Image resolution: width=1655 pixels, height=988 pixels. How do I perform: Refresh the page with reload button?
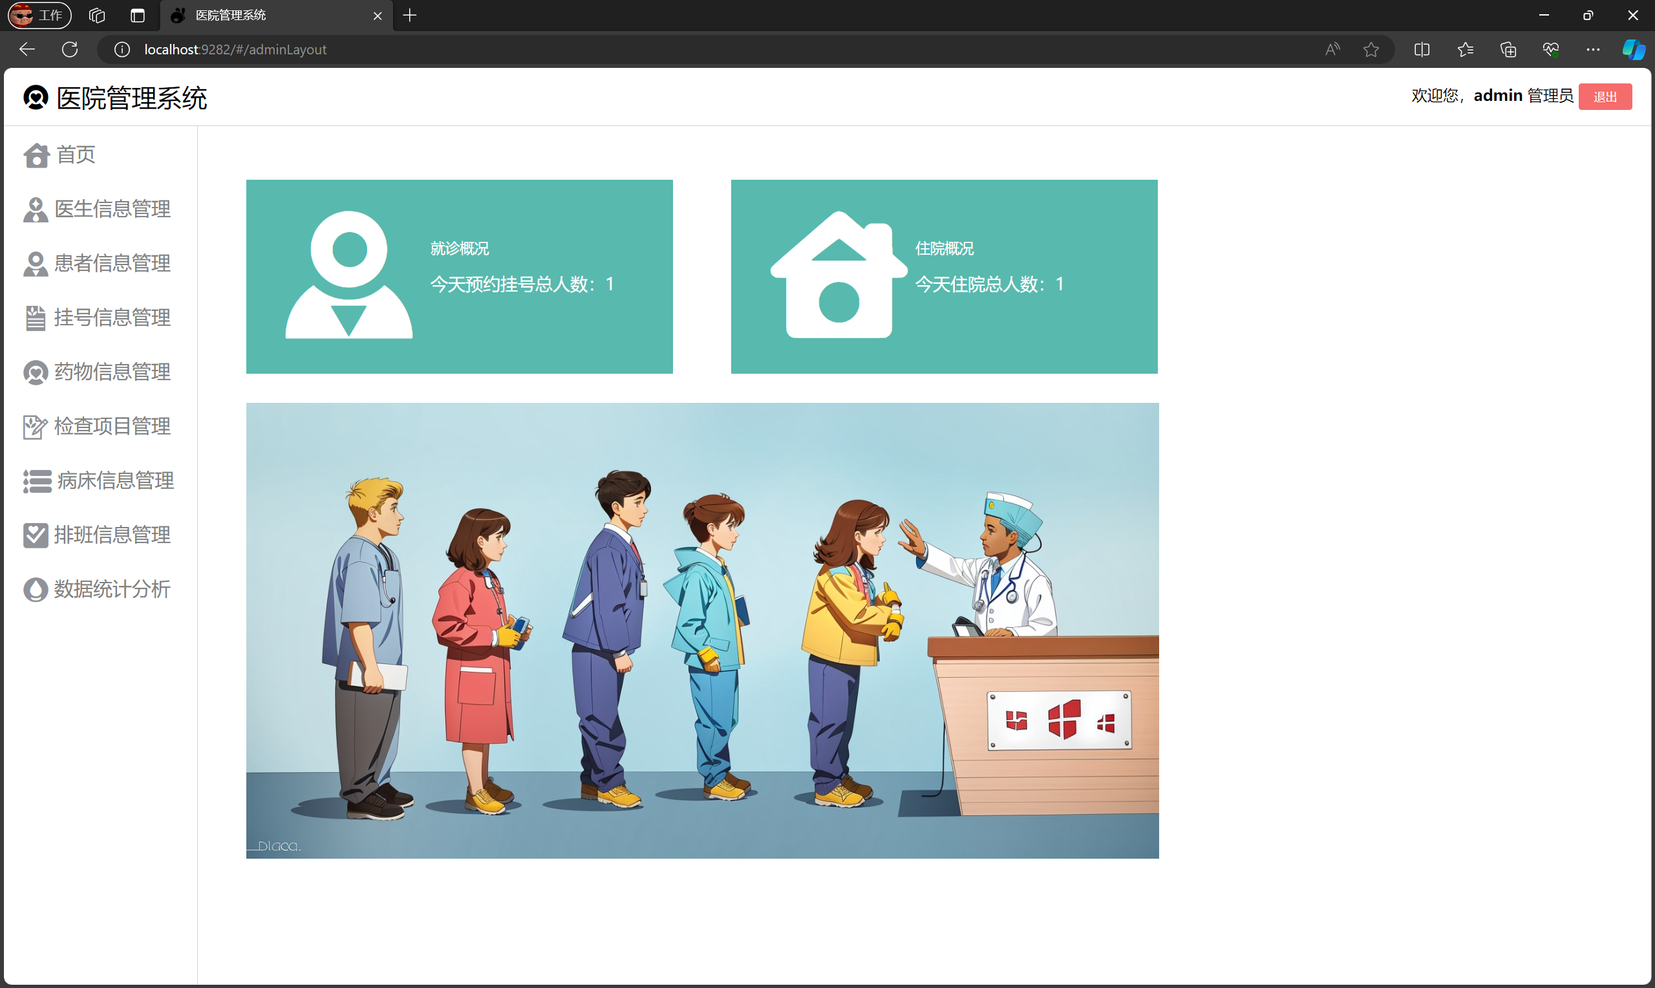70,49
